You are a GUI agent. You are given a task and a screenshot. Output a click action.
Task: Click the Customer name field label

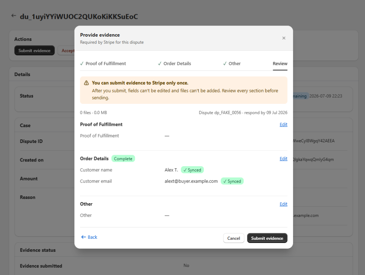pos(96,170)
